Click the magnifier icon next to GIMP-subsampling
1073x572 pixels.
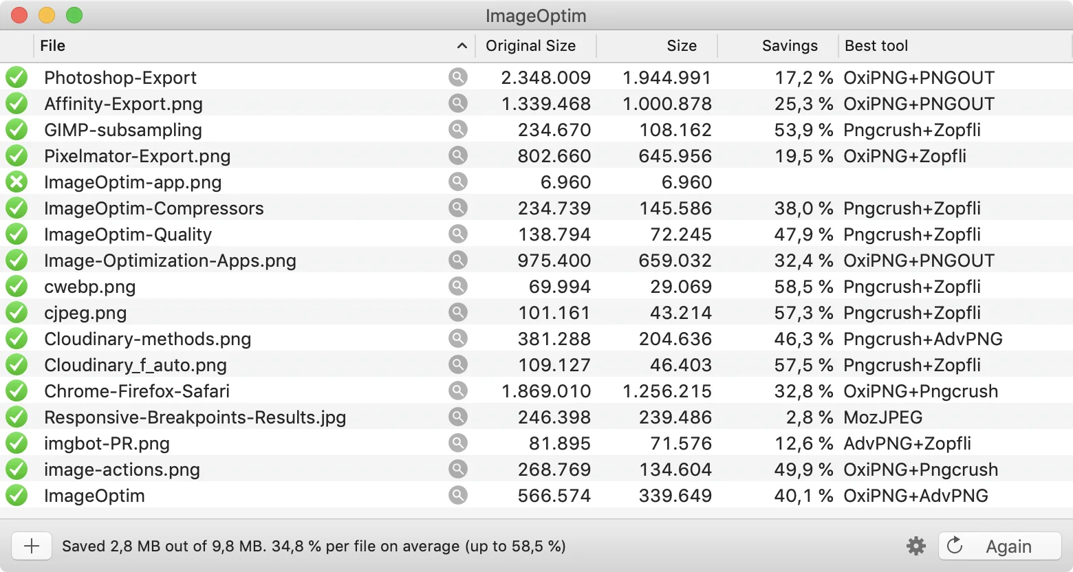458,129
